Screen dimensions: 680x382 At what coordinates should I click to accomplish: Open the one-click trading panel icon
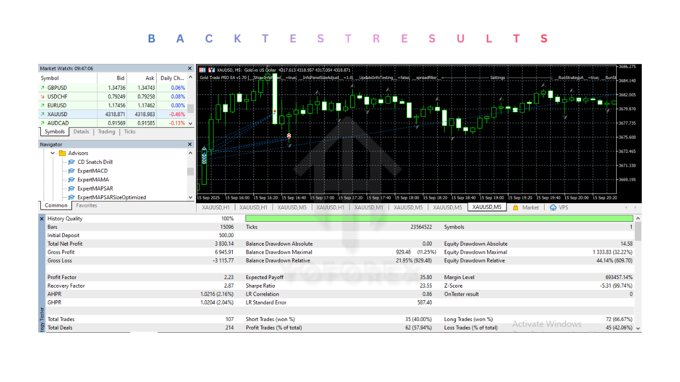[203, 70]
